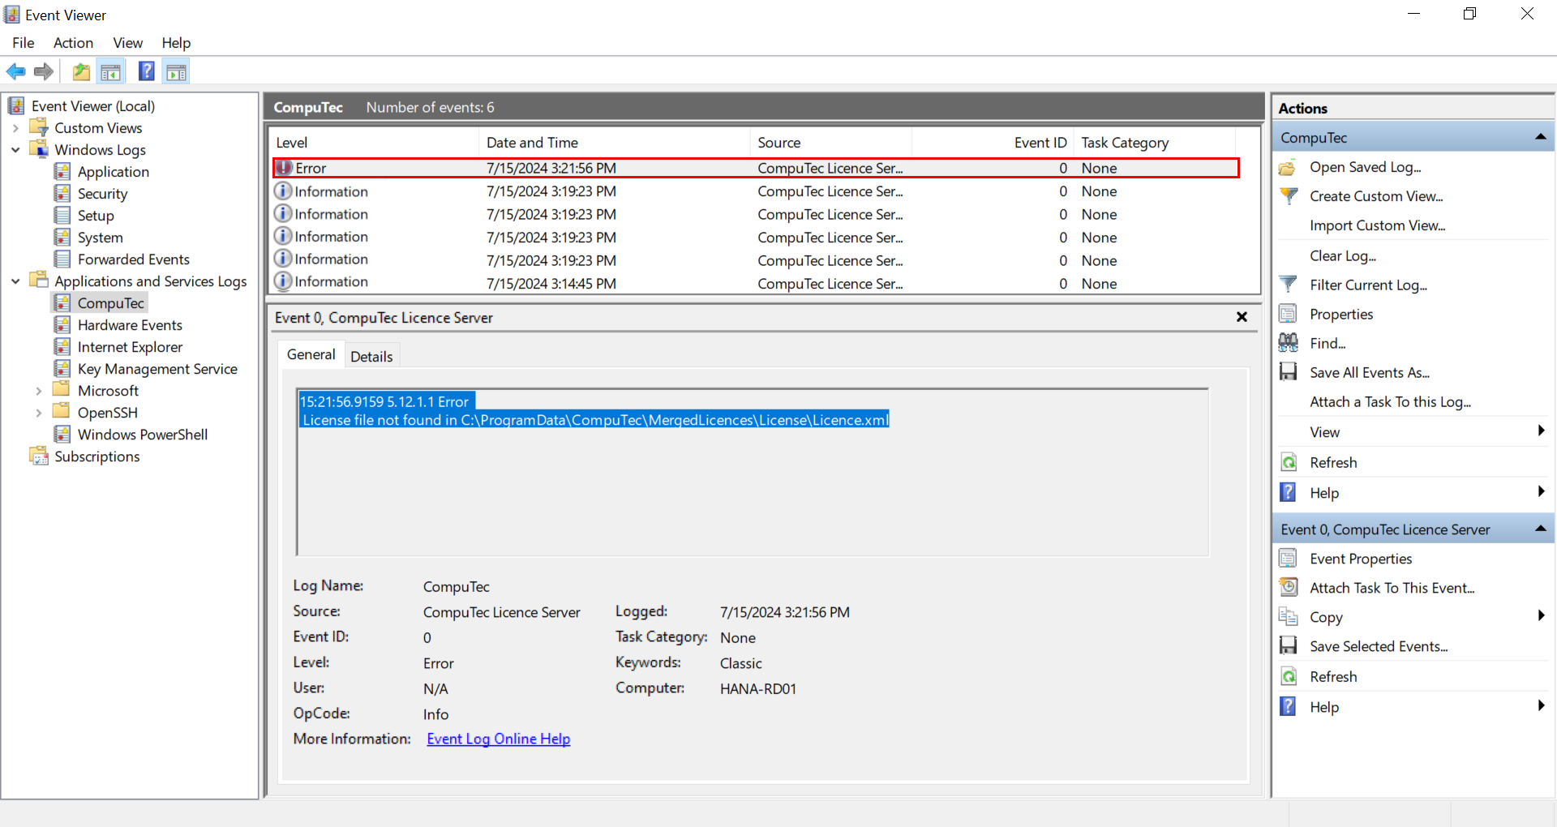Viewport: 1557px width, 827px height.
Task: Click the Find binoculars icon in Actions
Action: pyautogui.click(x=1289, y=342)
